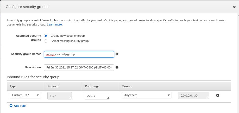Click the Add rule link text
Screen dimensions: 239x113
(x=20, y=106)
